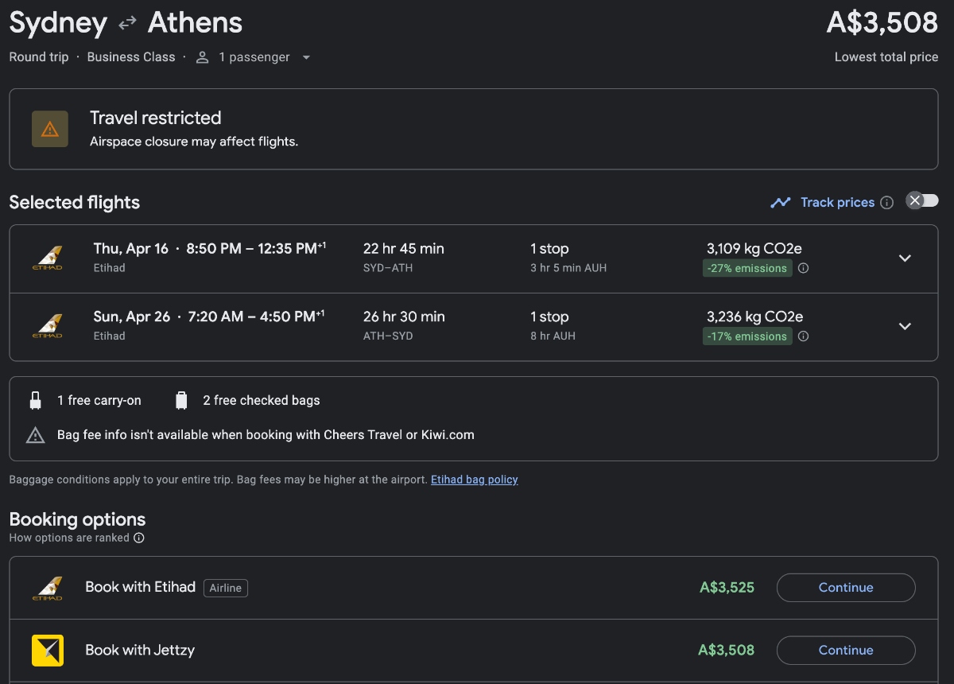Click the Travel restricted warning icon
The width and height of the screenshot is (954, 684).
pyautogui.click(x=50, y=129)
